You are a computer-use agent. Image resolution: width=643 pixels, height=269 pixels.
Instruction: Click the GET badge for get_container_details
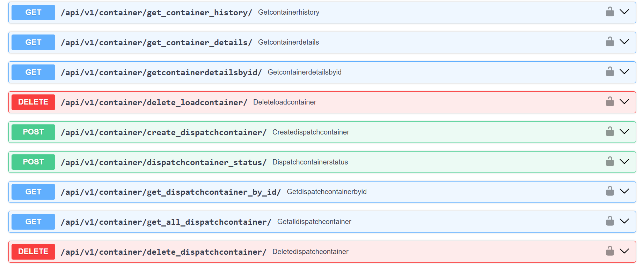click(x=33, y=42)
